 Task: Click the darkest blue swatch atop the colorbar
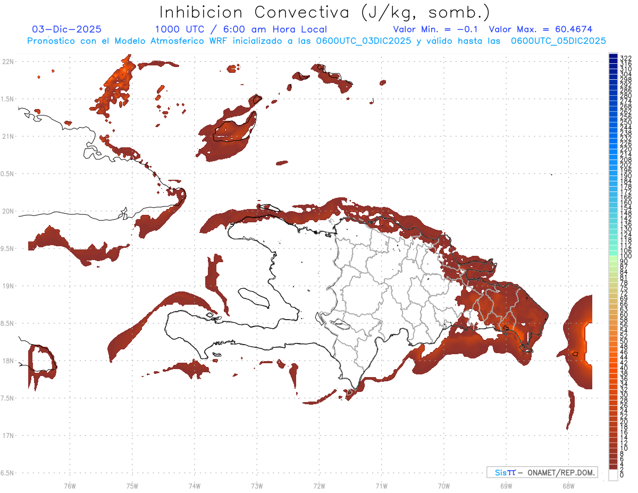613,56
